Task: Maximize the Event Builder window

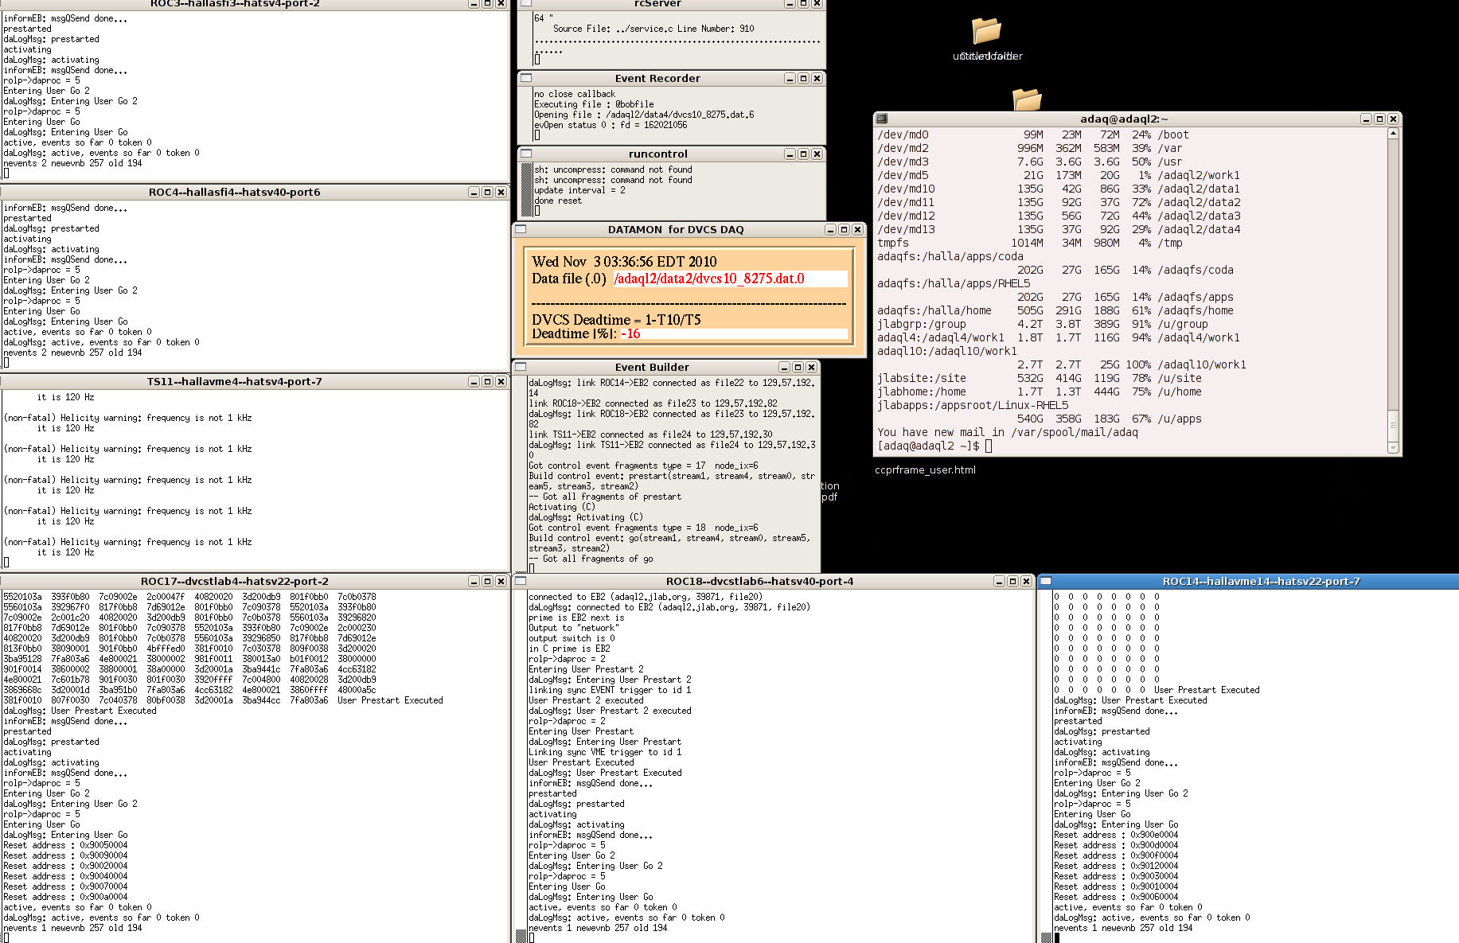Action: [798, 367]
